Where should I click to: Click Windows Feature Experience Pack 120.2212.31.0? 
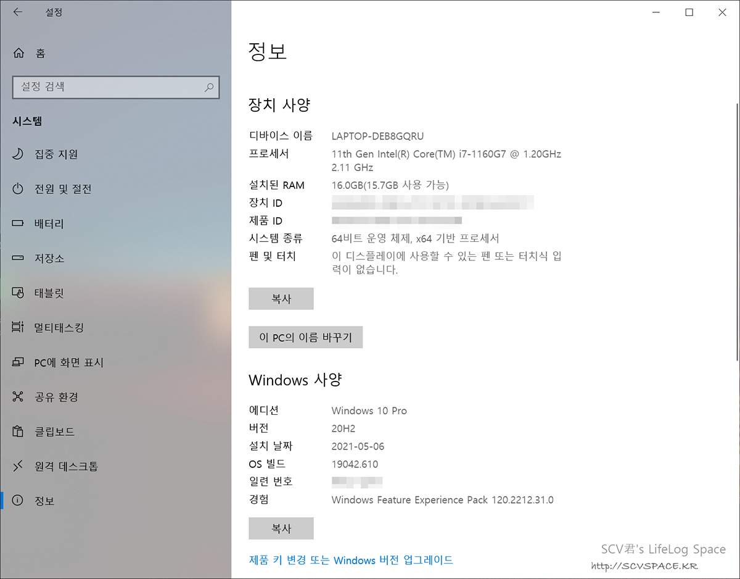[443, 500]
